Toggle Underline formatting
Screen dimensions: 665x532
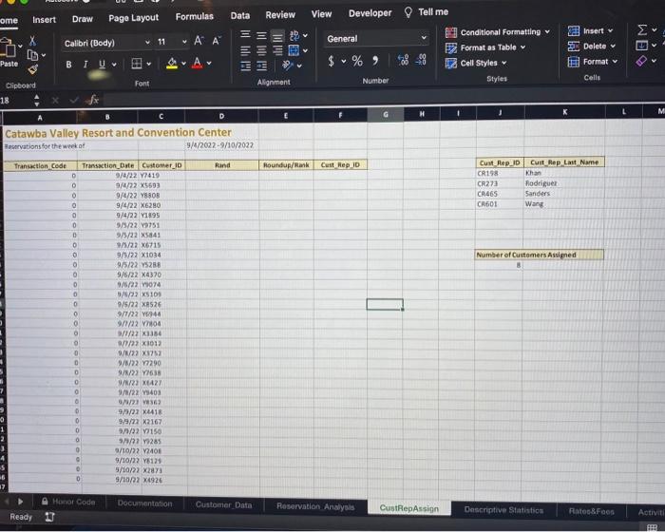click(x=102, y=64)
